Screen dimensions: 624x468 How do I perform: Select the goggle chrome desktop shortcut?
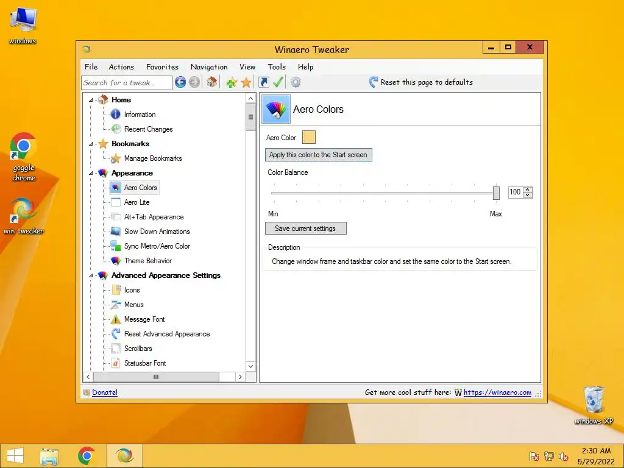tap(24, 157)
